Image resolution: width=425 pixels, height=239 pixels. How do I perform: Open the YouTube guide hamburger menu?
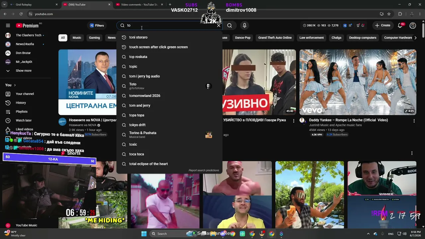pos(8,26)
